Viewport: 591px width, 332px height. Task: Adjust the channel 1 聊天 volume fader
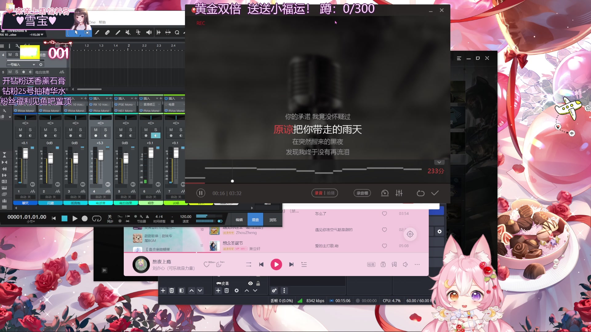pyautogui.click(x=25, y=153)
